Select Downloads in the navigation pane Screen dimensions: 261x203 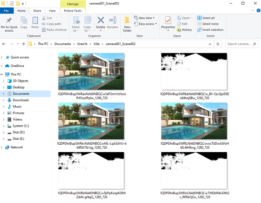click(21, 100)
